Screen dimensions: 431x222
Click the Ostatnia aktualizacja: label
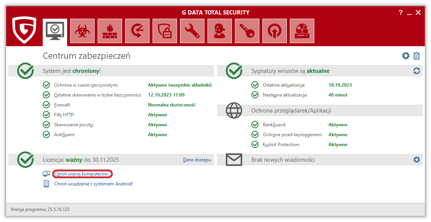click(284, 85)
